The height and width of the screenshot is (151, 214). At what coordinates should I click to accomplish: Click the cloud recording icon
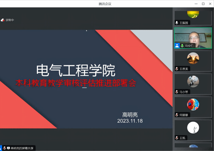3,20
